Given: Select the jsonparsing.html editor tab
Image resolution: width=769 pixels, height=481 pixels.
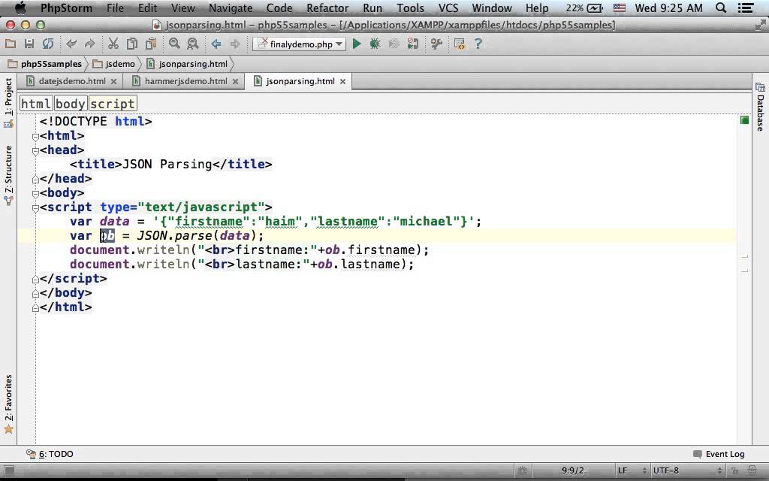Looking at the screenshot, I should (300, 81).
